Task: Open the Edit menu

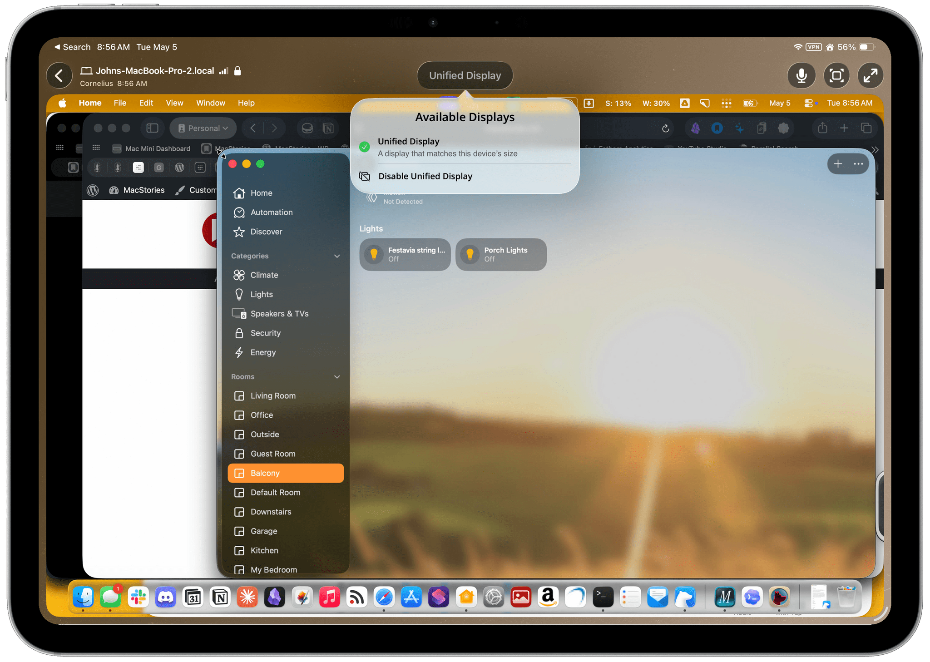Action: point(146,103)
